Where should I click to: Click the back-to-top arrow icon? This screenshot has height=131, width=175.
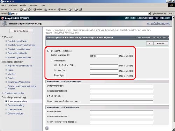pos(47,128)
